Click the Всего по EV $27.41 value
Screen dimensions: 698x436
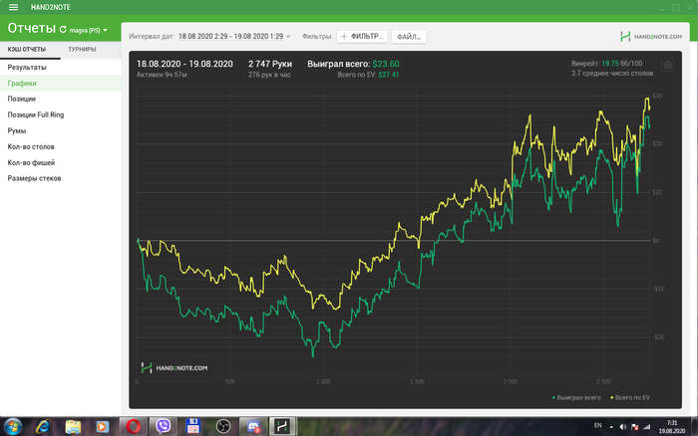click(x=368, y=75)
